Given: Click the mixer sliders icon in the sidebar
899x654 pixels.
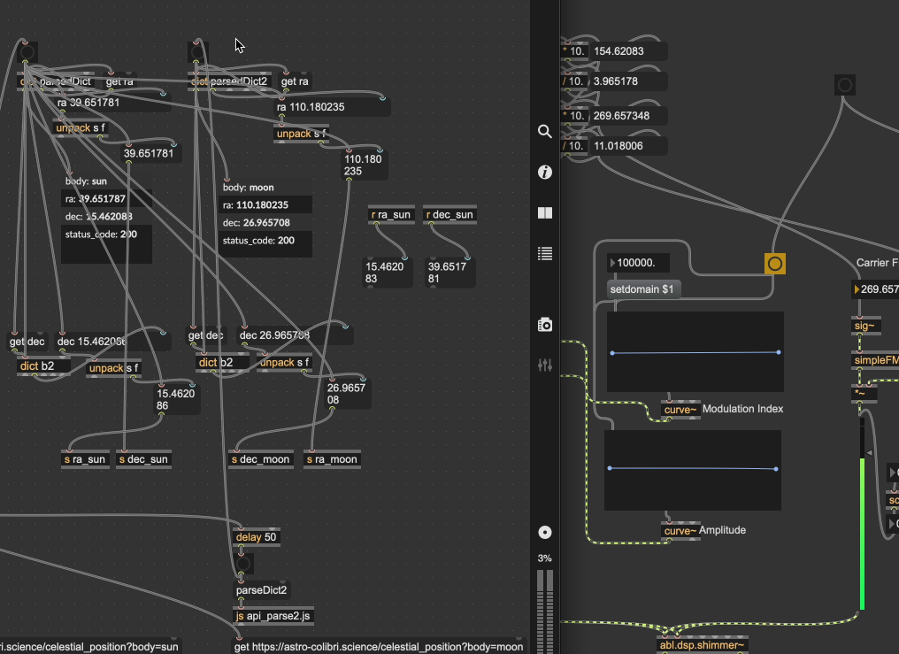Looking at the screenshot, I should (545, 365).
